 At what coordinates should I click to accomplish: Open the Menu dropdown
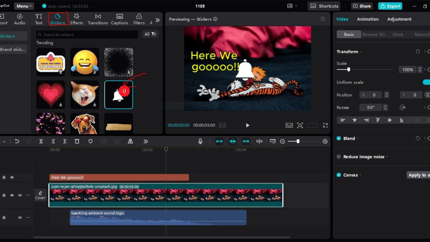(x=24, y=6)
